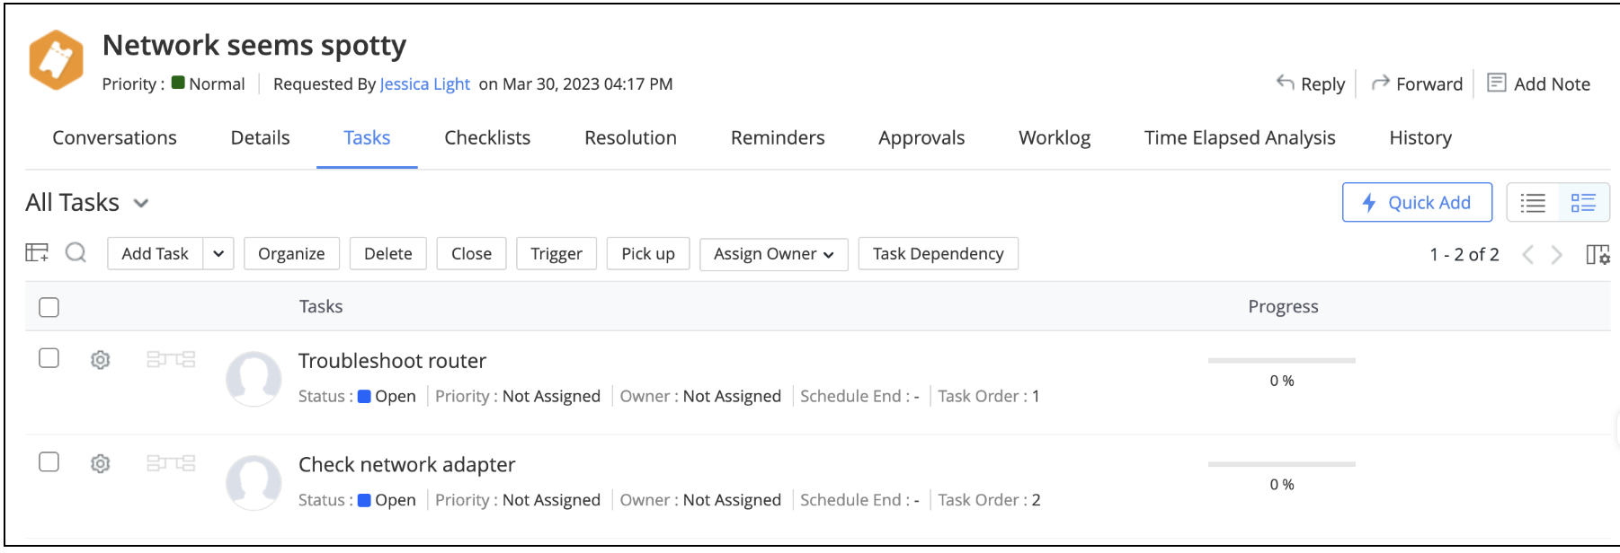Click the search magnifier icon in task toolbar
The width and height of the screenshot is (1620, 553).
[76, 253]
